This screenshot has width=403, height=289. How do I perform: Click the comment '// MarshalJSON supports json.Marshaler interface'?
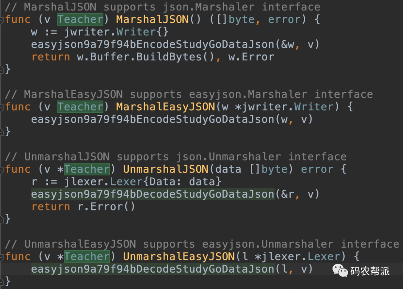click(163, 7)
